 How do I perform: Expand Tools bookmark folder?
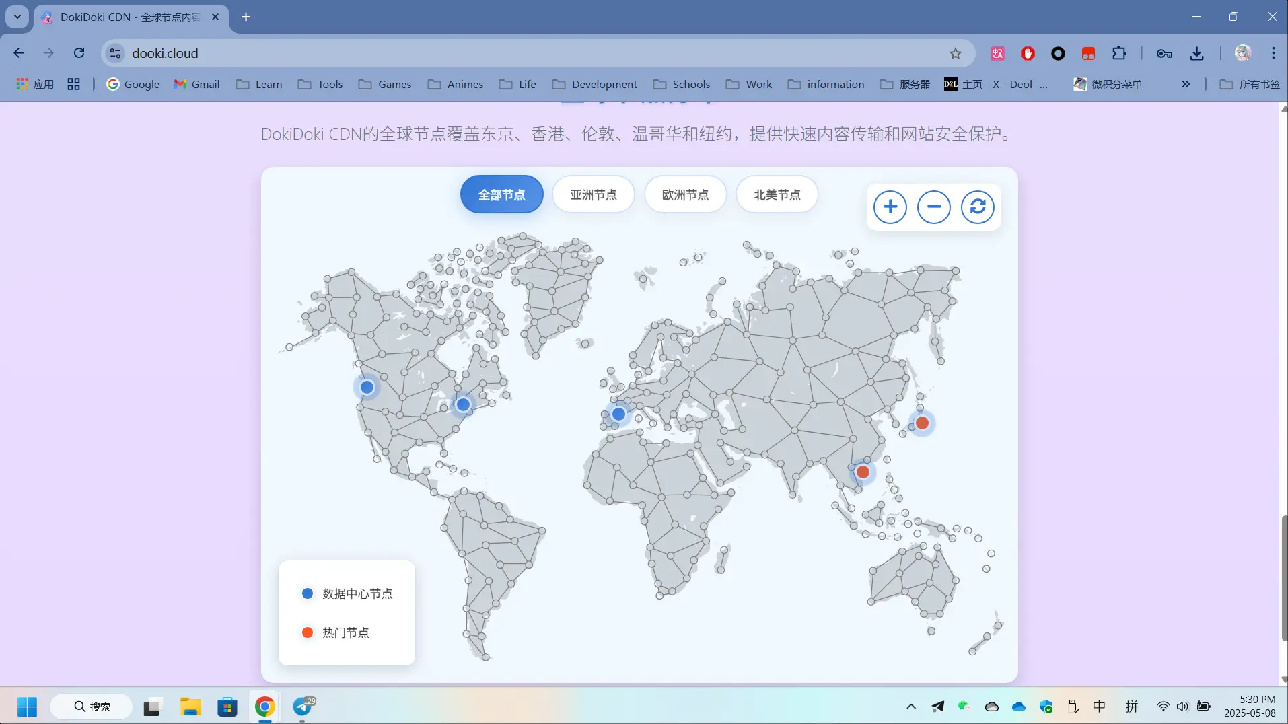(320, 84)
